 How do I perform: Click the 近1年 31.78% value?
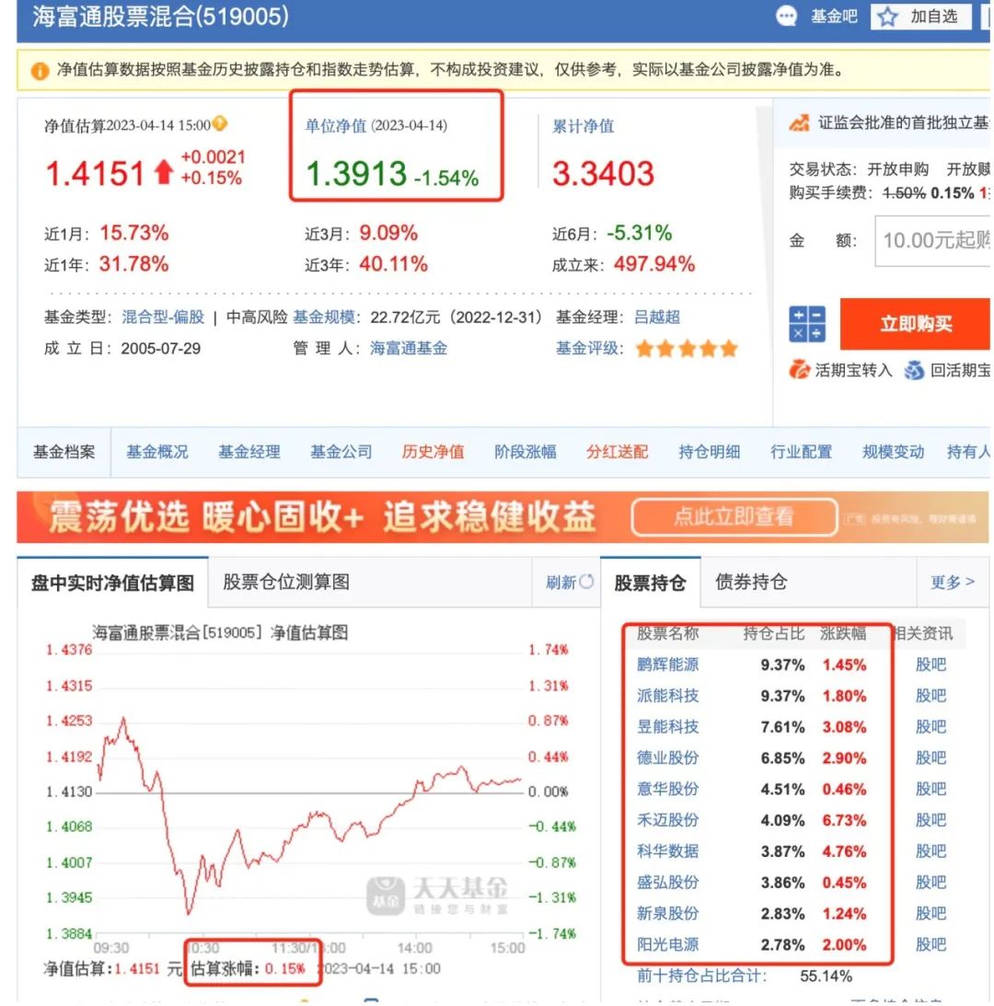(x=133, y=263)
